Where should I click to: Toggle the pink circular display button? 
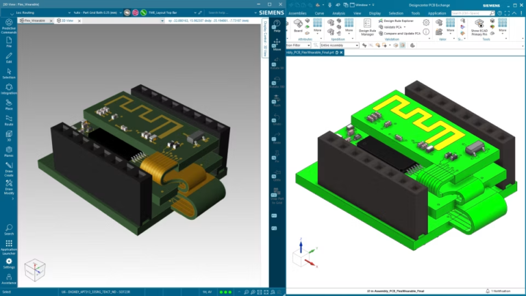pyautogui.click(x=135, y=13)
